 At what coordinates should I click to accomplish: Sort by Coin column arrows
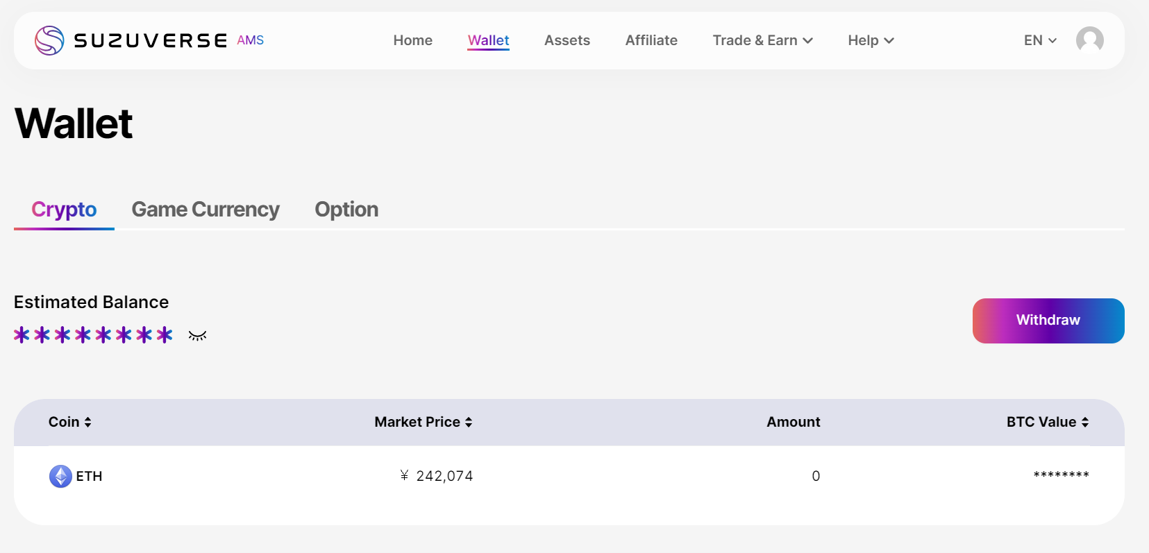[88, 422]
